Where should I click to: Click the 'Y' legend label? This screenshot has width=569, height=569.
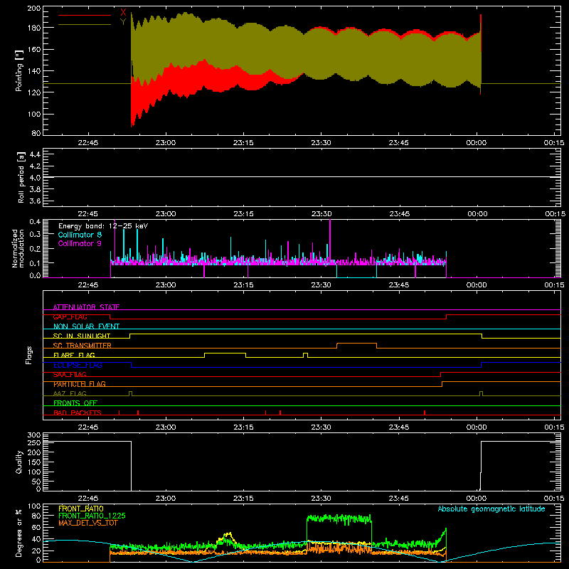[123, 22]
